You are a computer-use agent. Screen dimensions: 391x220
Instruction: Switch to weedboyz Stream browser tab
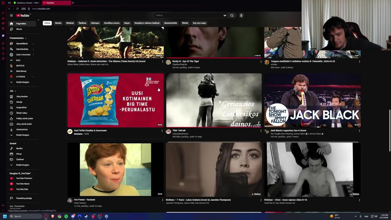tap(27, 3)
